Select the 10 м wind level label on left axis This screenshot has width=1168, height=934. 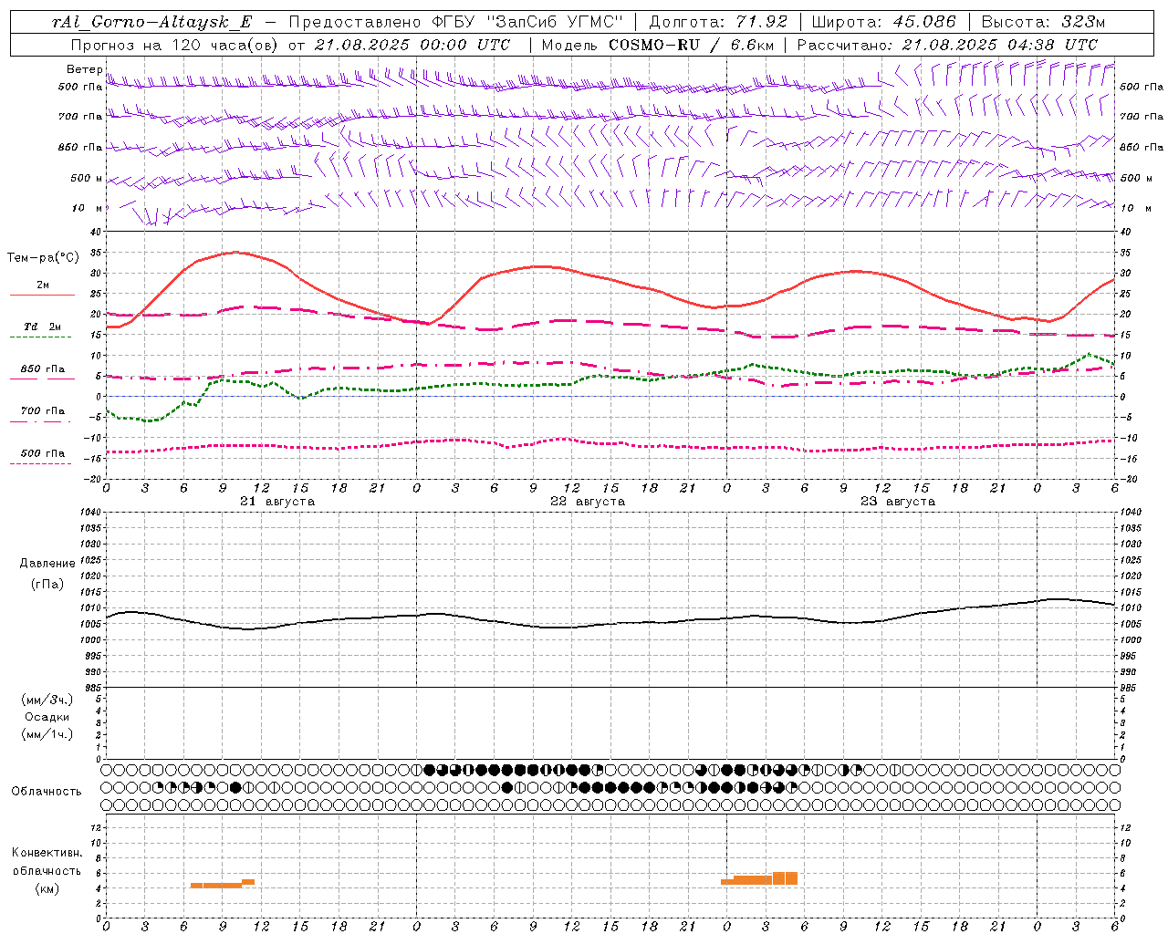coord(88,208)
